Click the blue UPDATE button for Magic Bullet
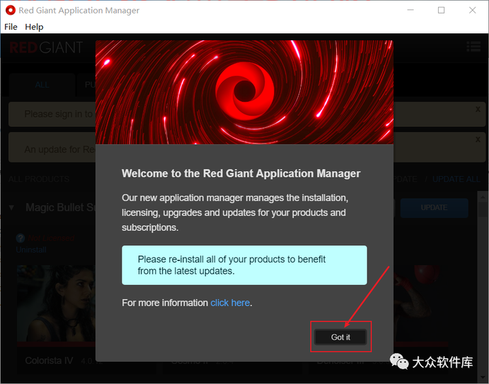 click(434, 207)
